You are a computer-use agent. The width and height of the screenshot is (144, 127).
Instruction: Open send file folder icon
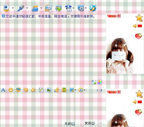coord(35,8)
